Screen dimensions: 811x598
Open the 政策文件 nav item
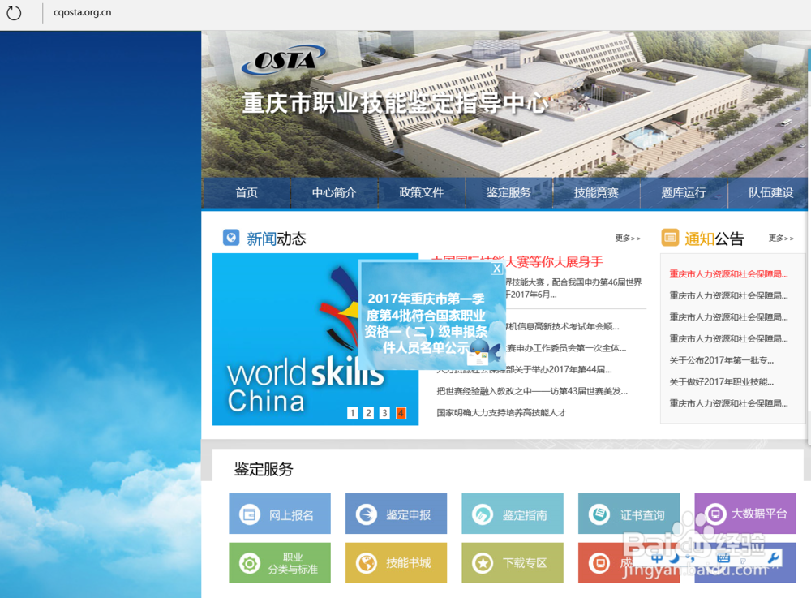point(422,192)
